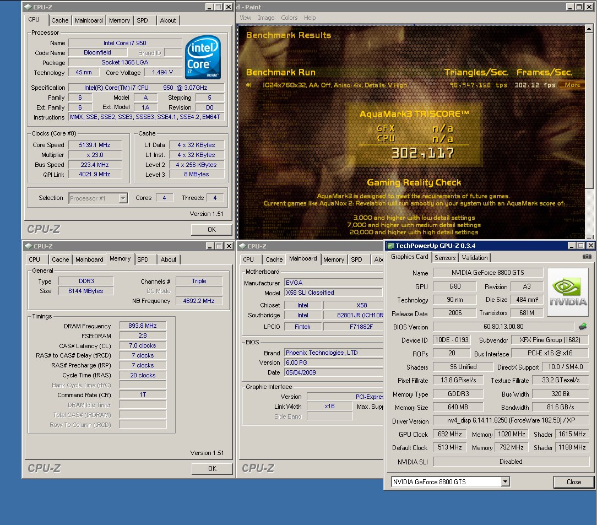Image resolution: width=597 pixels, height=525 pixels.
Task: Click the Bus Speed 223.4 MHz value
Action: [x=95, y=165]
